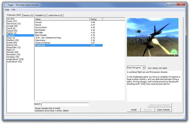The image size is (190, 124).
Task: Open the List menu
Action: (x=14, y=9)
